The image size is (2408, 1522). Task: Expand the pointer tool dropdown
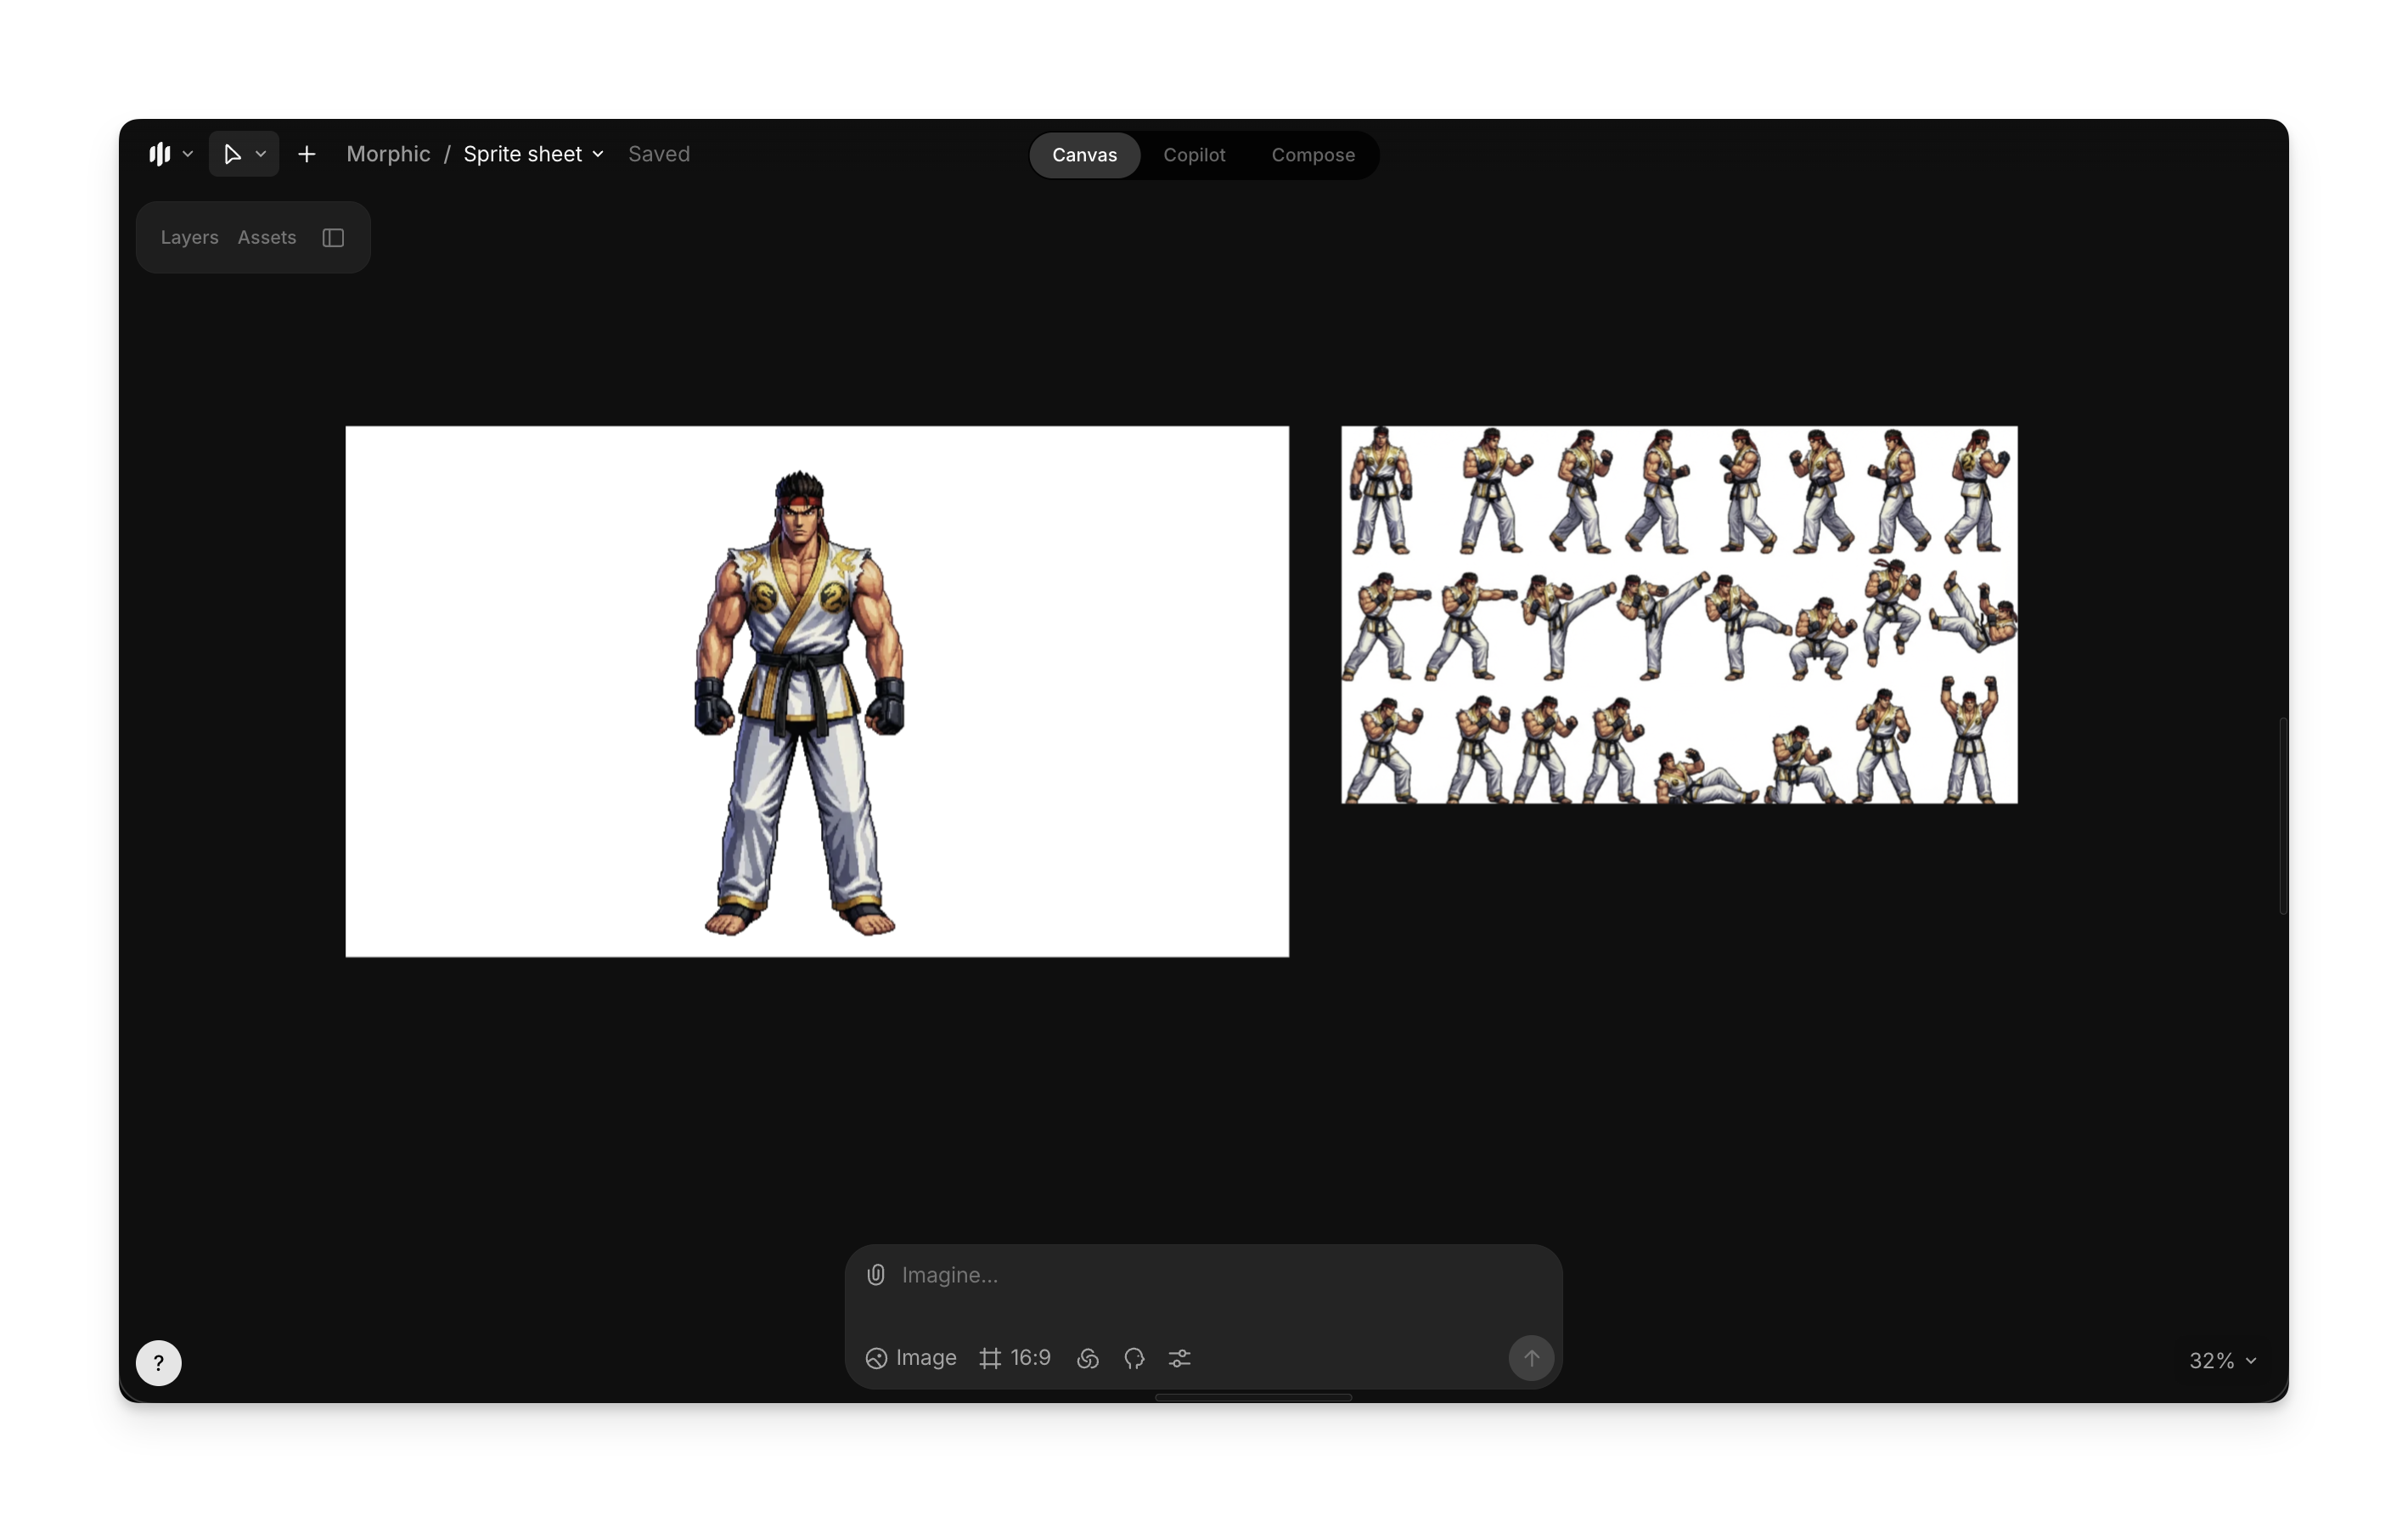[x=261, y=154]
